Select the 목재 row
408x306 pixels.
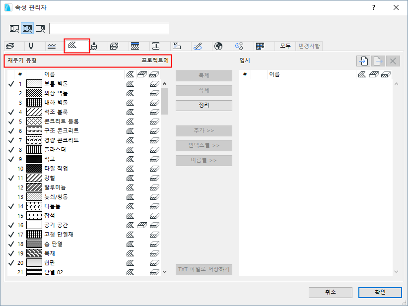point(84,253)
